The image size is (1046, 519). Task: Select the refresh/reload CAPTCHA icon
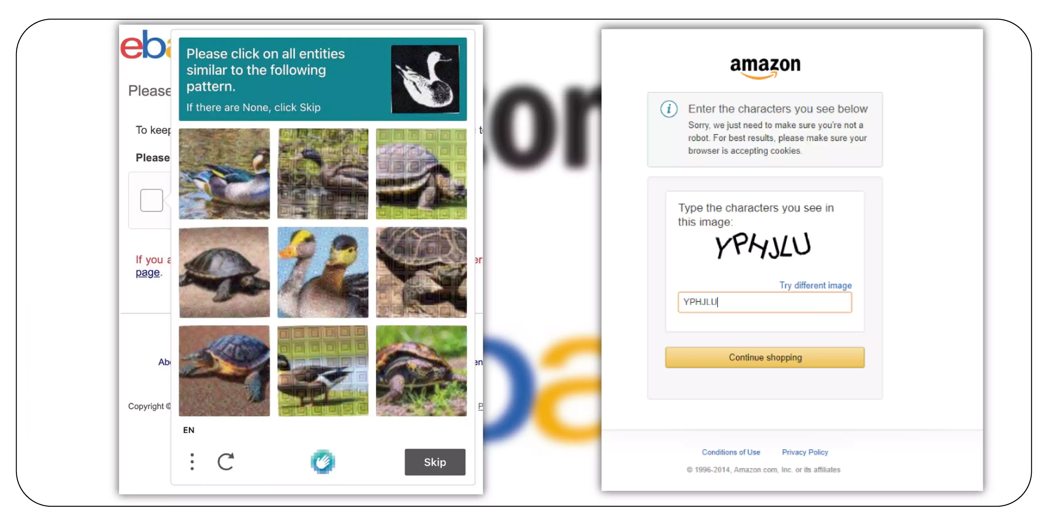pos(226,461)
